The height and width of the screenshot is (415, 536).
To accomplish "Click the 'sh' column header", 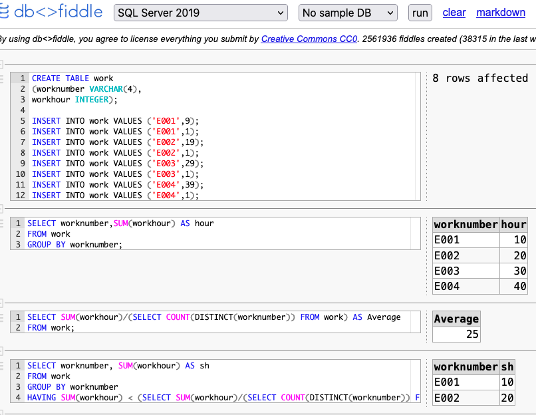I will coord(507,367).
